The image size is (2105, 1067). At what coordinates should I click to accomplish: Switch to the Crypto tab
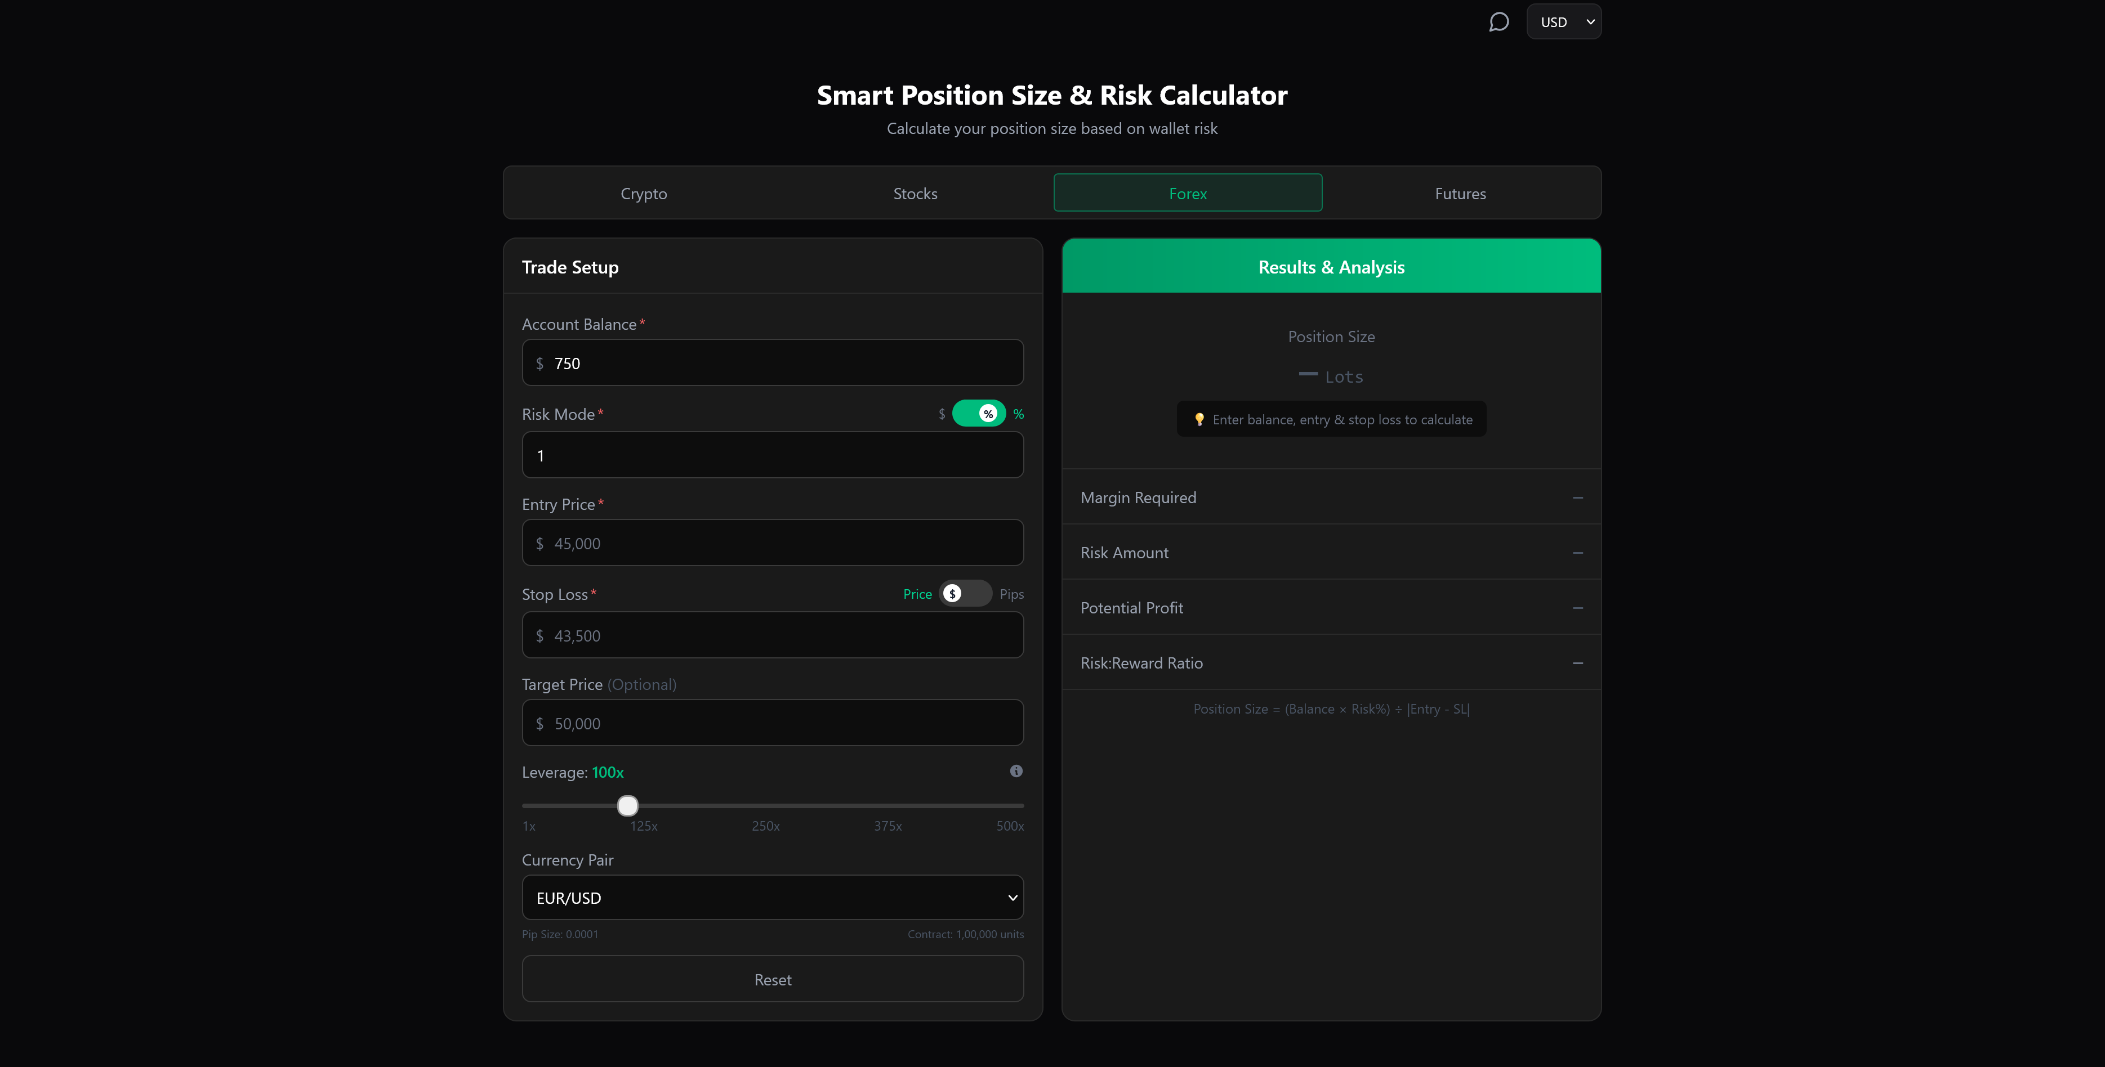643,194
